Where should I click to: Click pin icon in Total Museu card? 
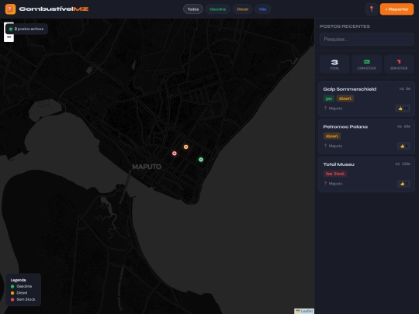(325, 184)
